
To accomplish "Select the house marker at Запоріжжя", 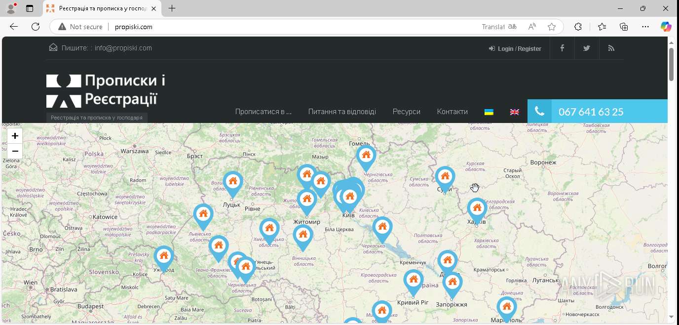I will coord(453,284).
